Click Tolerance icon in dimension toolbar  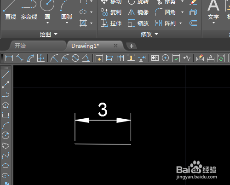[x=155, y=58]
